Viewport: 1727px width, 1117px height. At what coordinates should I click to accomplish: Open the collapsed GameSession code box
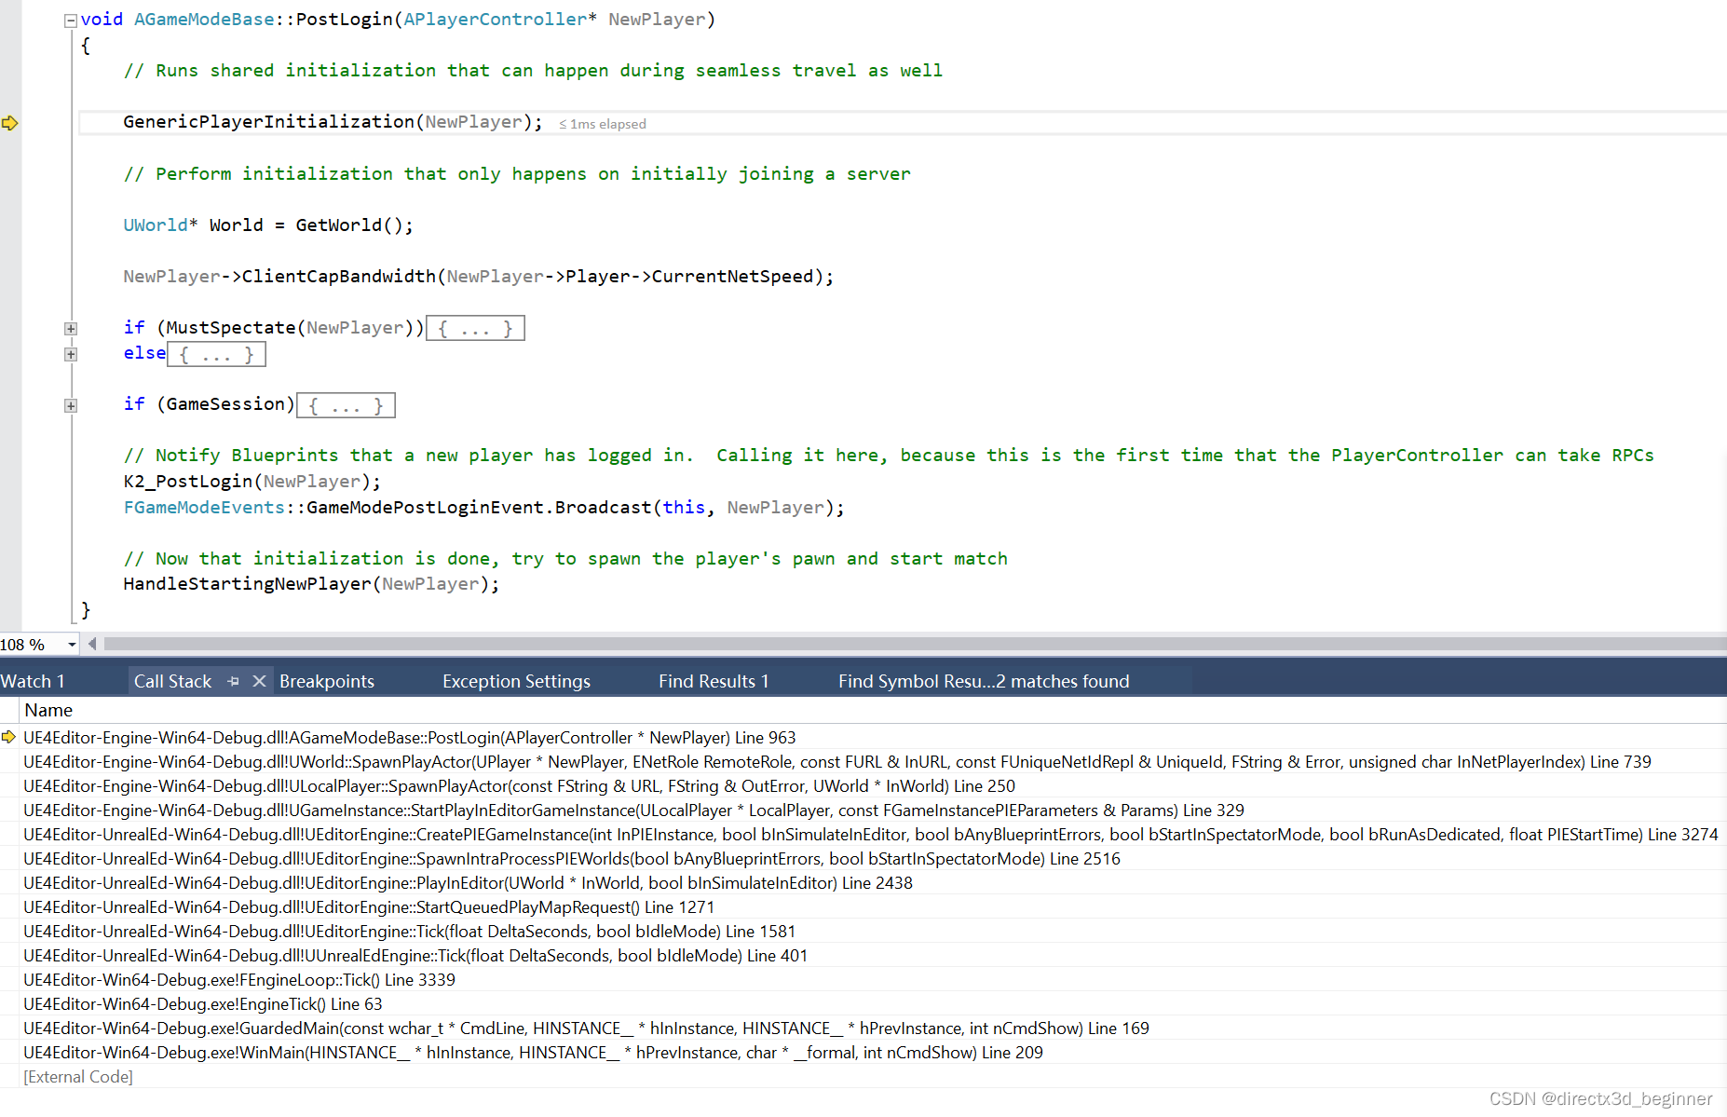[346, 405]
